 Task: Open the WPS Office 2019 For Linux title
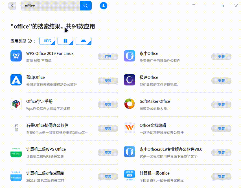(50, 54)
